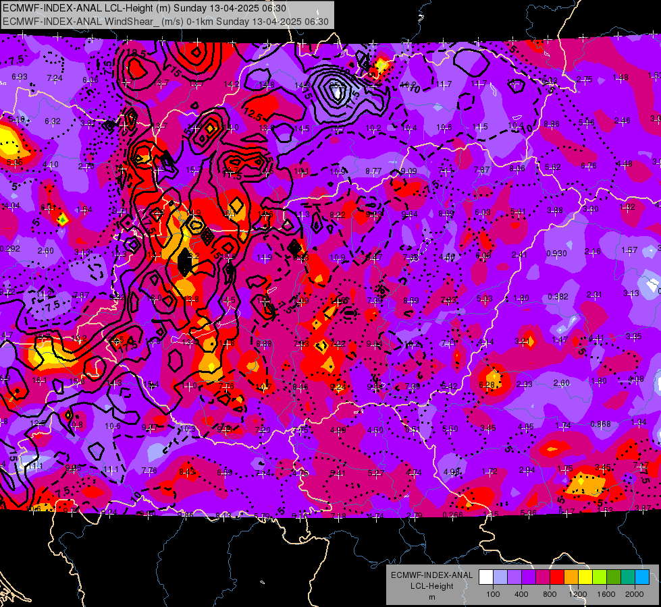Click the 2.41 wind shear value

(519, 255)
